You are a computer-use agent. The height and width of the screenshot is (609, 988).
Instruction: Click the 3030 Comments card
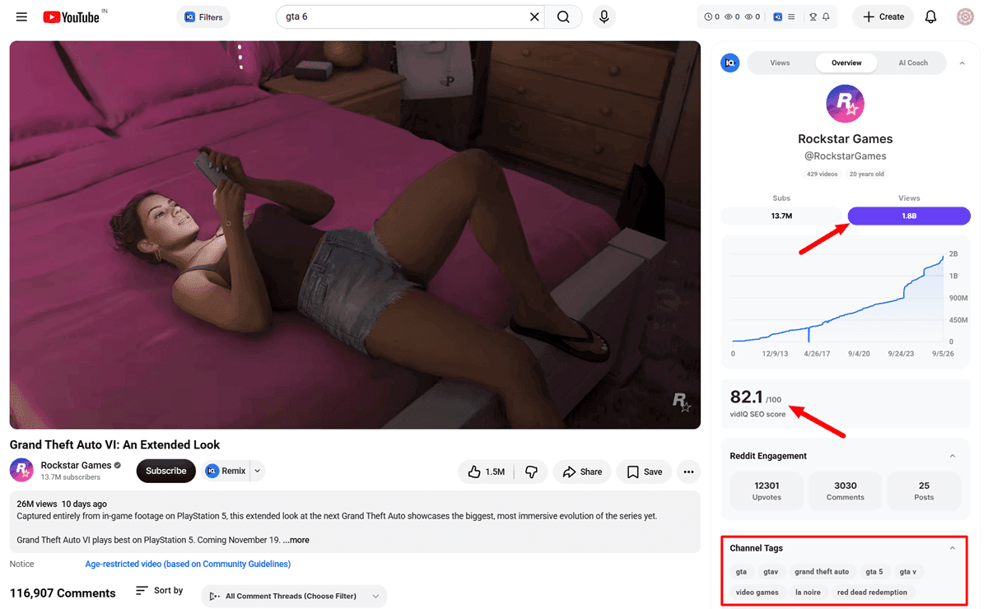pos(845,490)
